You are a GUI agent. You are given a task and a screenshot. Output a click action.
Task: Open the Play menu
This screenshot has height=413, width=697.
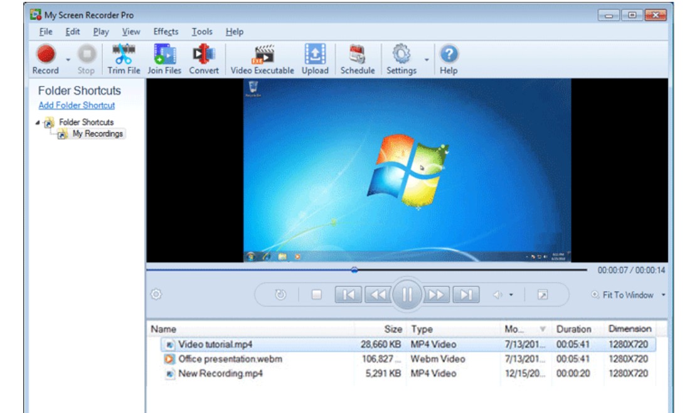coord(101,31)
